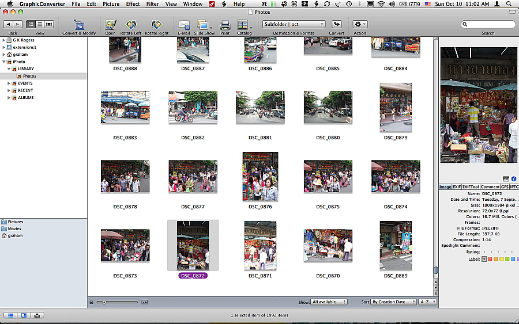Viewport: 519px width, 324px height.
Task: Open the Catalog tool
Action: tap(243, 25)
